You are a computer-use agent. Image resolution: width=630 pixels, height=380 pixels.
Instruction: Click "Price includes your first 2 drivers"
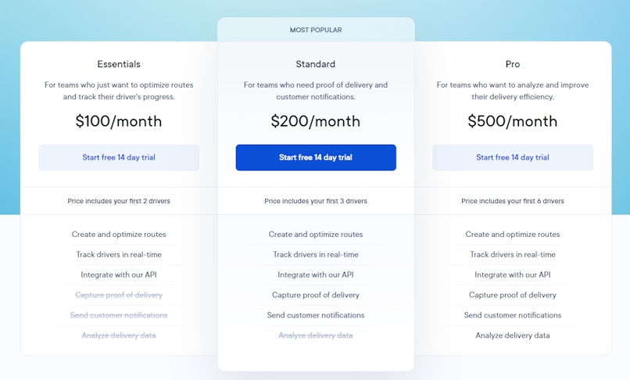coord(119,201)
